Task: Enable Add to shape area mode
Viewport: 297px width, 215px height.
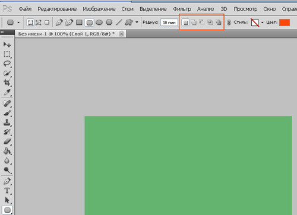Action: point(194,23)
